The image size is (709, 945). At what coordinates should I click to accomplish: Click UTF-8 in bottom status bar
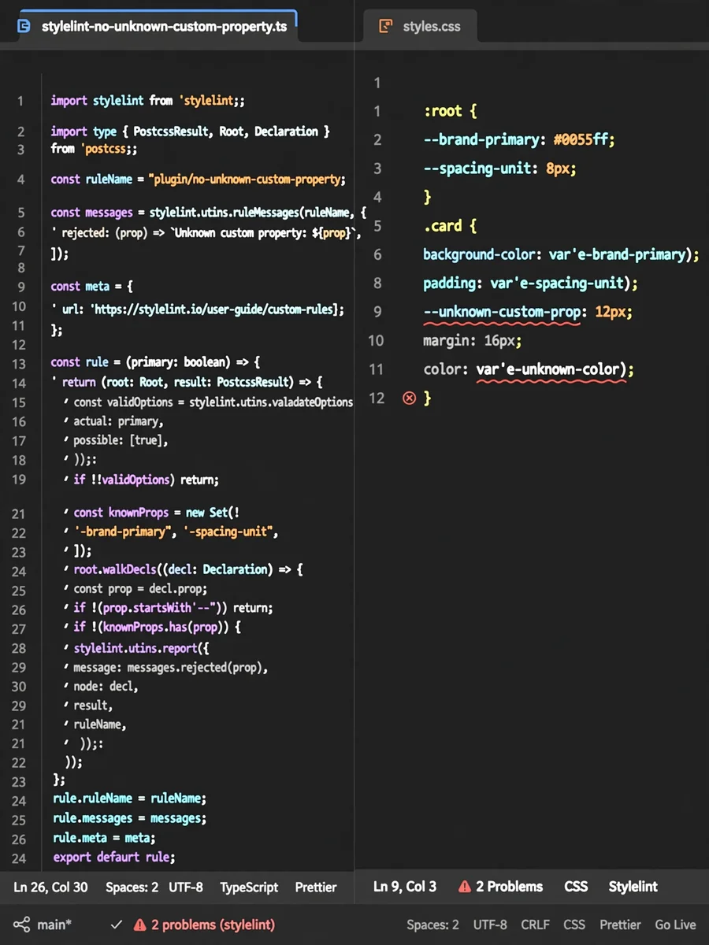click(x=490, y=925)
